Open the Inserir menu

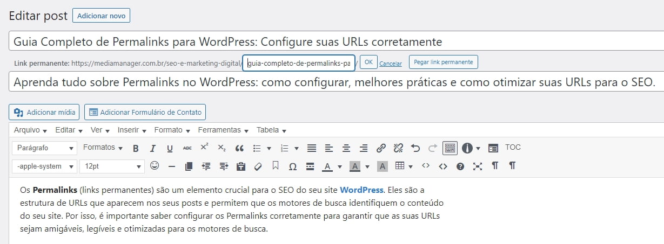coord(132,130)
